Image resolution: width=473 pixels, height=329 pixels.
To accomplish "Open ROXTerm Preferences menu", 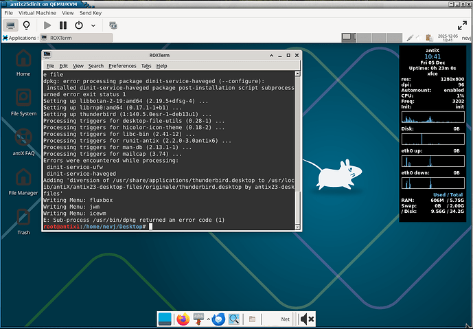I will [122, 66].
